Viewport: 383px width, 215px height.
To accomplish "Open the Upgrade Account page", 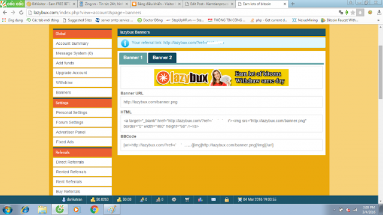I will 83,73.
